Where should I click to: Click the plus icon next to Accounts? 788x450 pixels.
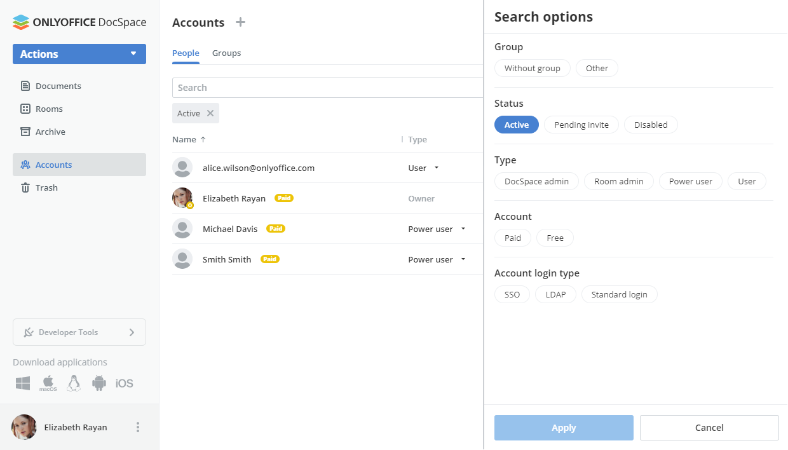pos(240,22)
